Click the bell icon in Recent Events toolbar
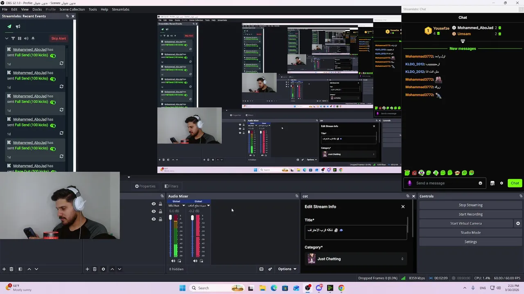Screen dimensions: 524x294 click(33, 38)
